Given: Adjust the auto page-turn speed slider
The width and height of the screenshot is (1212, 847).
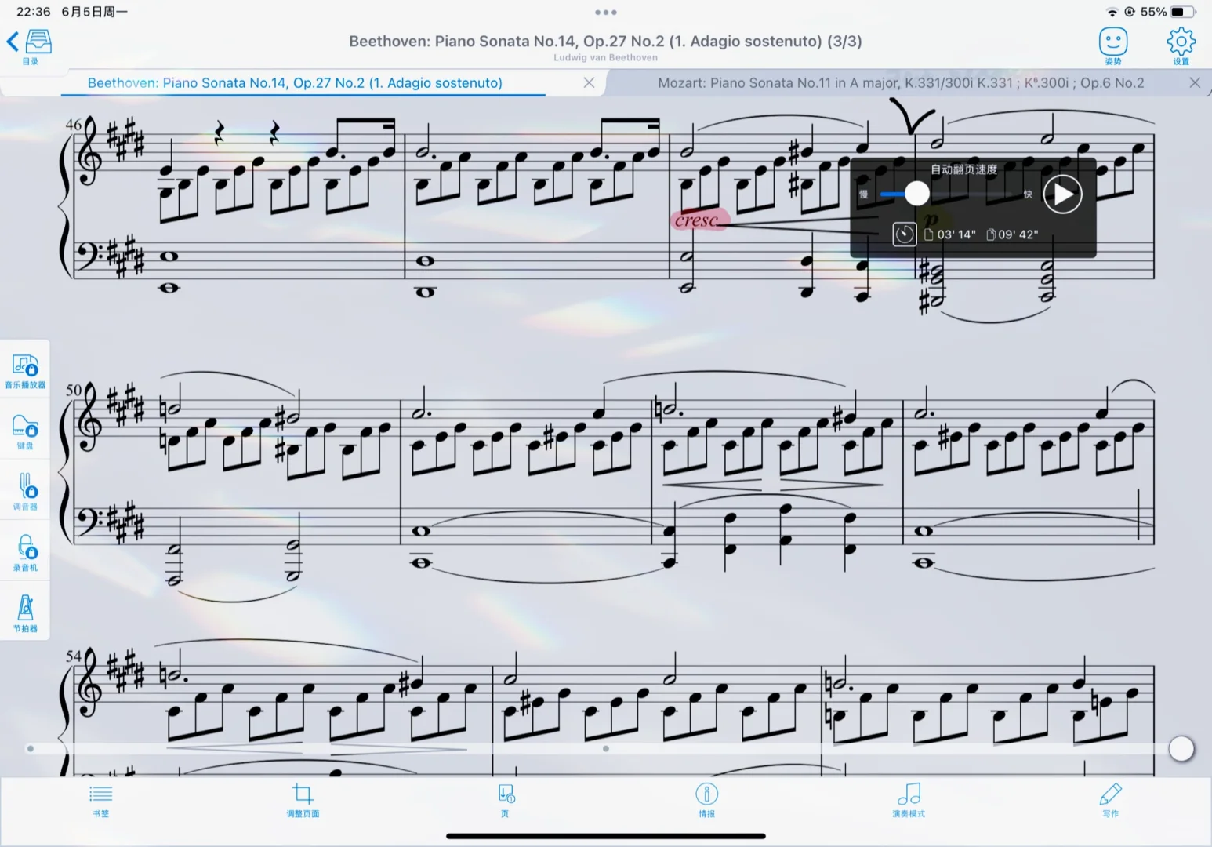Looking at the screenshot, I should click(917, 194).
